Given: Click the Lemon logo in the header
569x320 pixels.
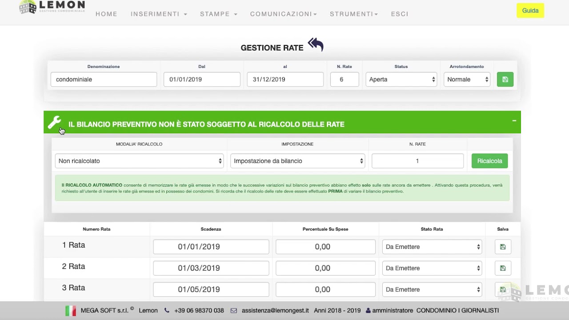Looking at the screenshot, I should (x=52, y=7).
